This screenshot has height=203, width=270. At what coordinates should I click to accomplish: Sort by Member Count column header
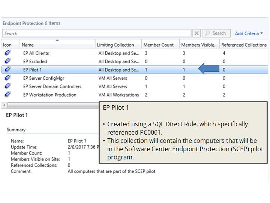pyautogui.click(x=160, y=45)
